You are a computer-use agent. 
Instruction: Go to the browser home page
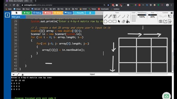18,5
